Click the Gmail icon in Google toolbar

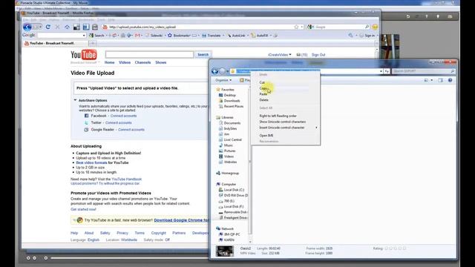137,36
